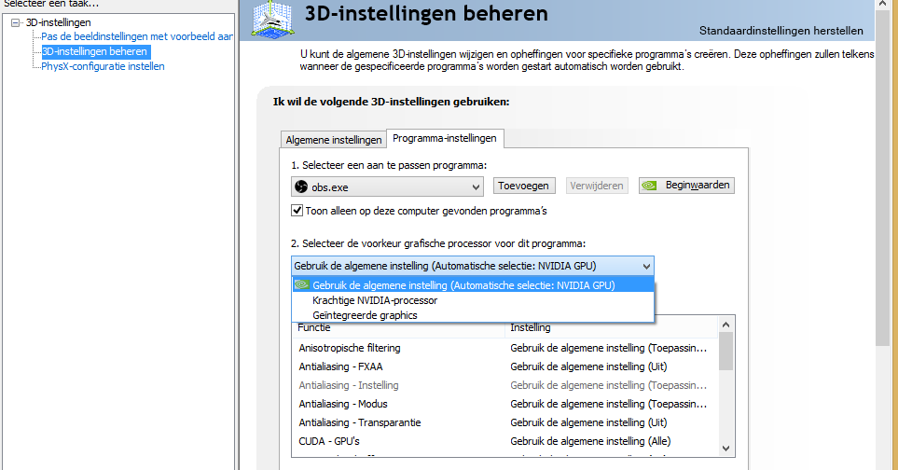Select the Anisotropische filtering row
Image resolution: width=898 pixels, height=470 pixels.
click(505, 348)
